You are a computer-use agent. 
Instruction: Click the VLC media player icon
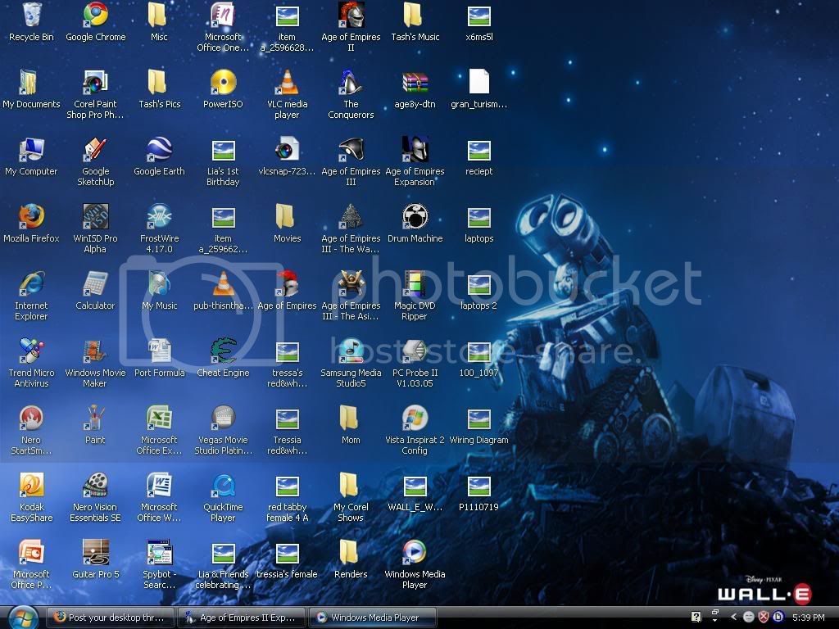click(287, 83)
